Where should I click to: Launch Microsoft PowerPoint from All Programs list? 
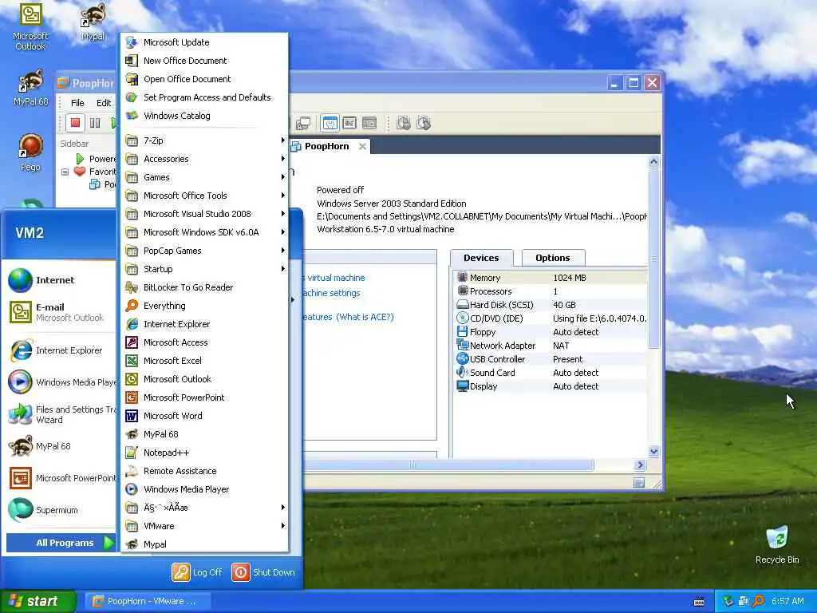[204, 397]
